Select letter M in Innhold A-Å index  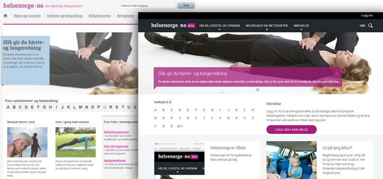252,110
